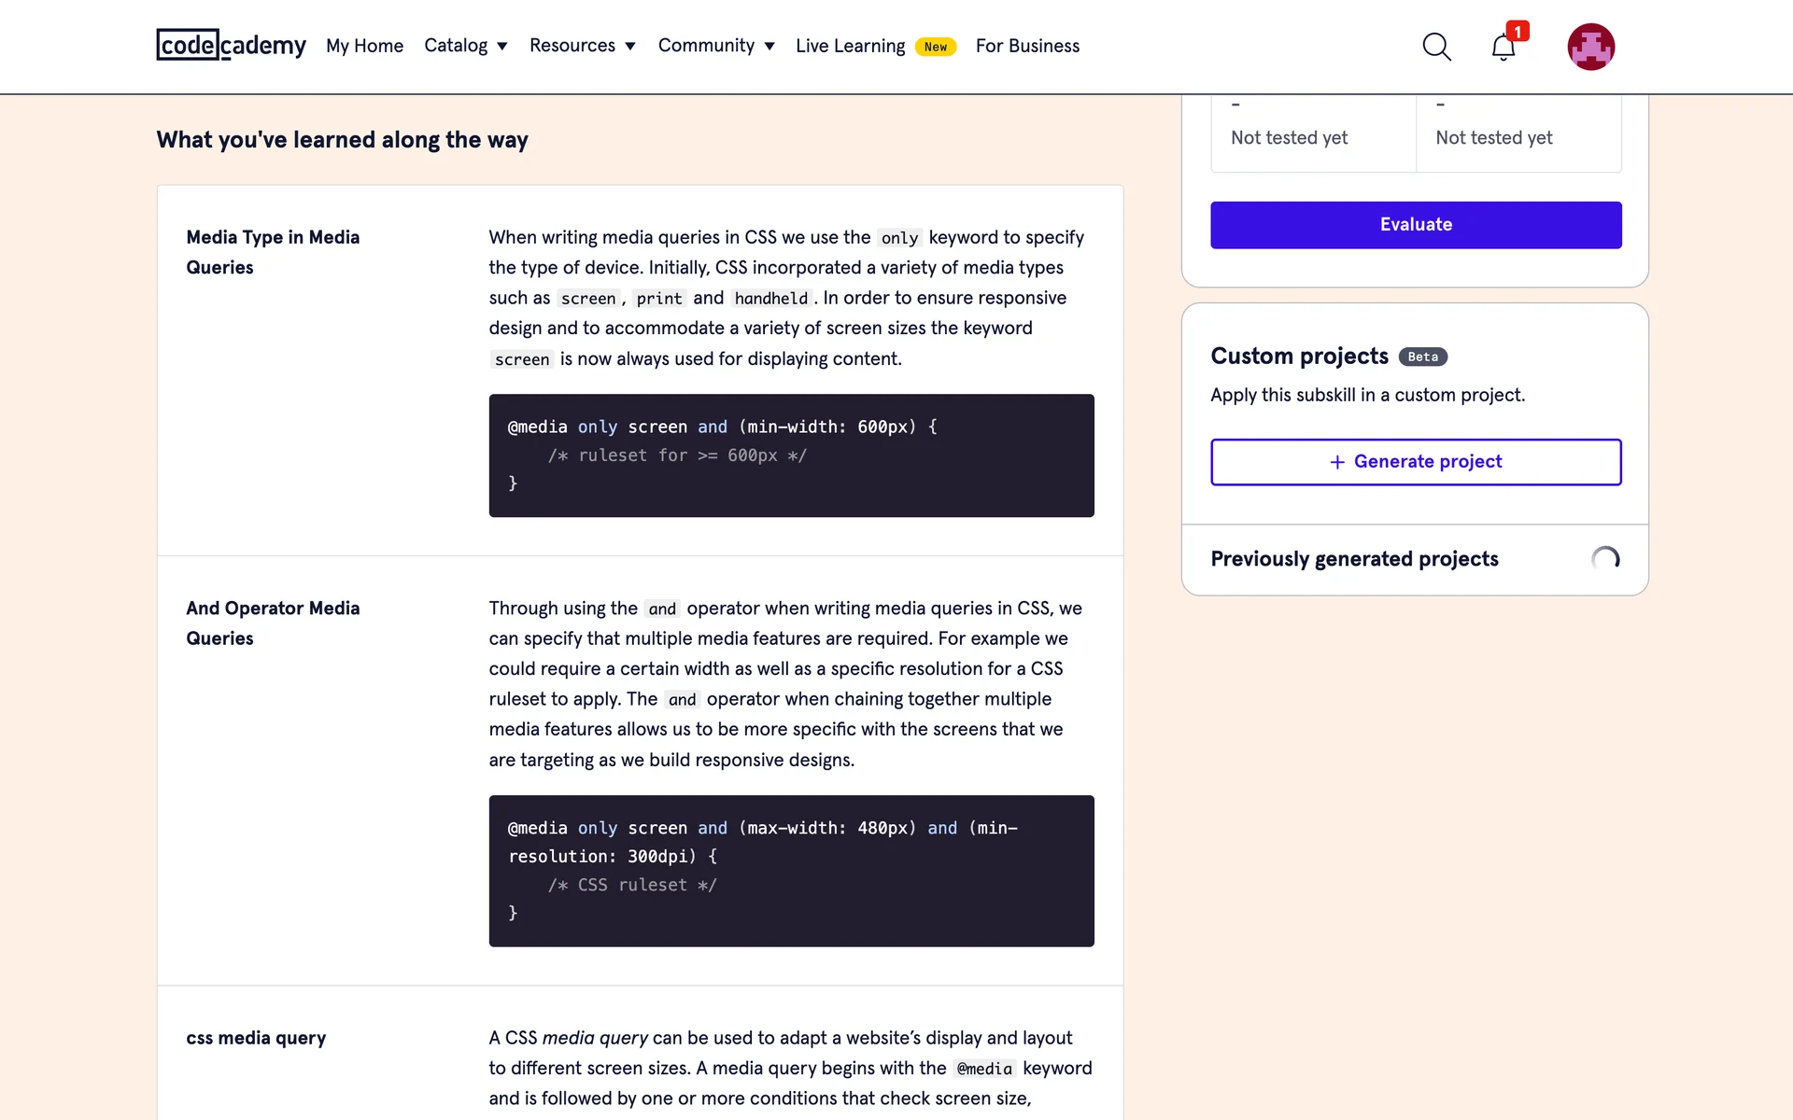Expand the Resources dropdown menu
The height and width of the screenshot is (1120, 1793).
[x=582, y=46]
